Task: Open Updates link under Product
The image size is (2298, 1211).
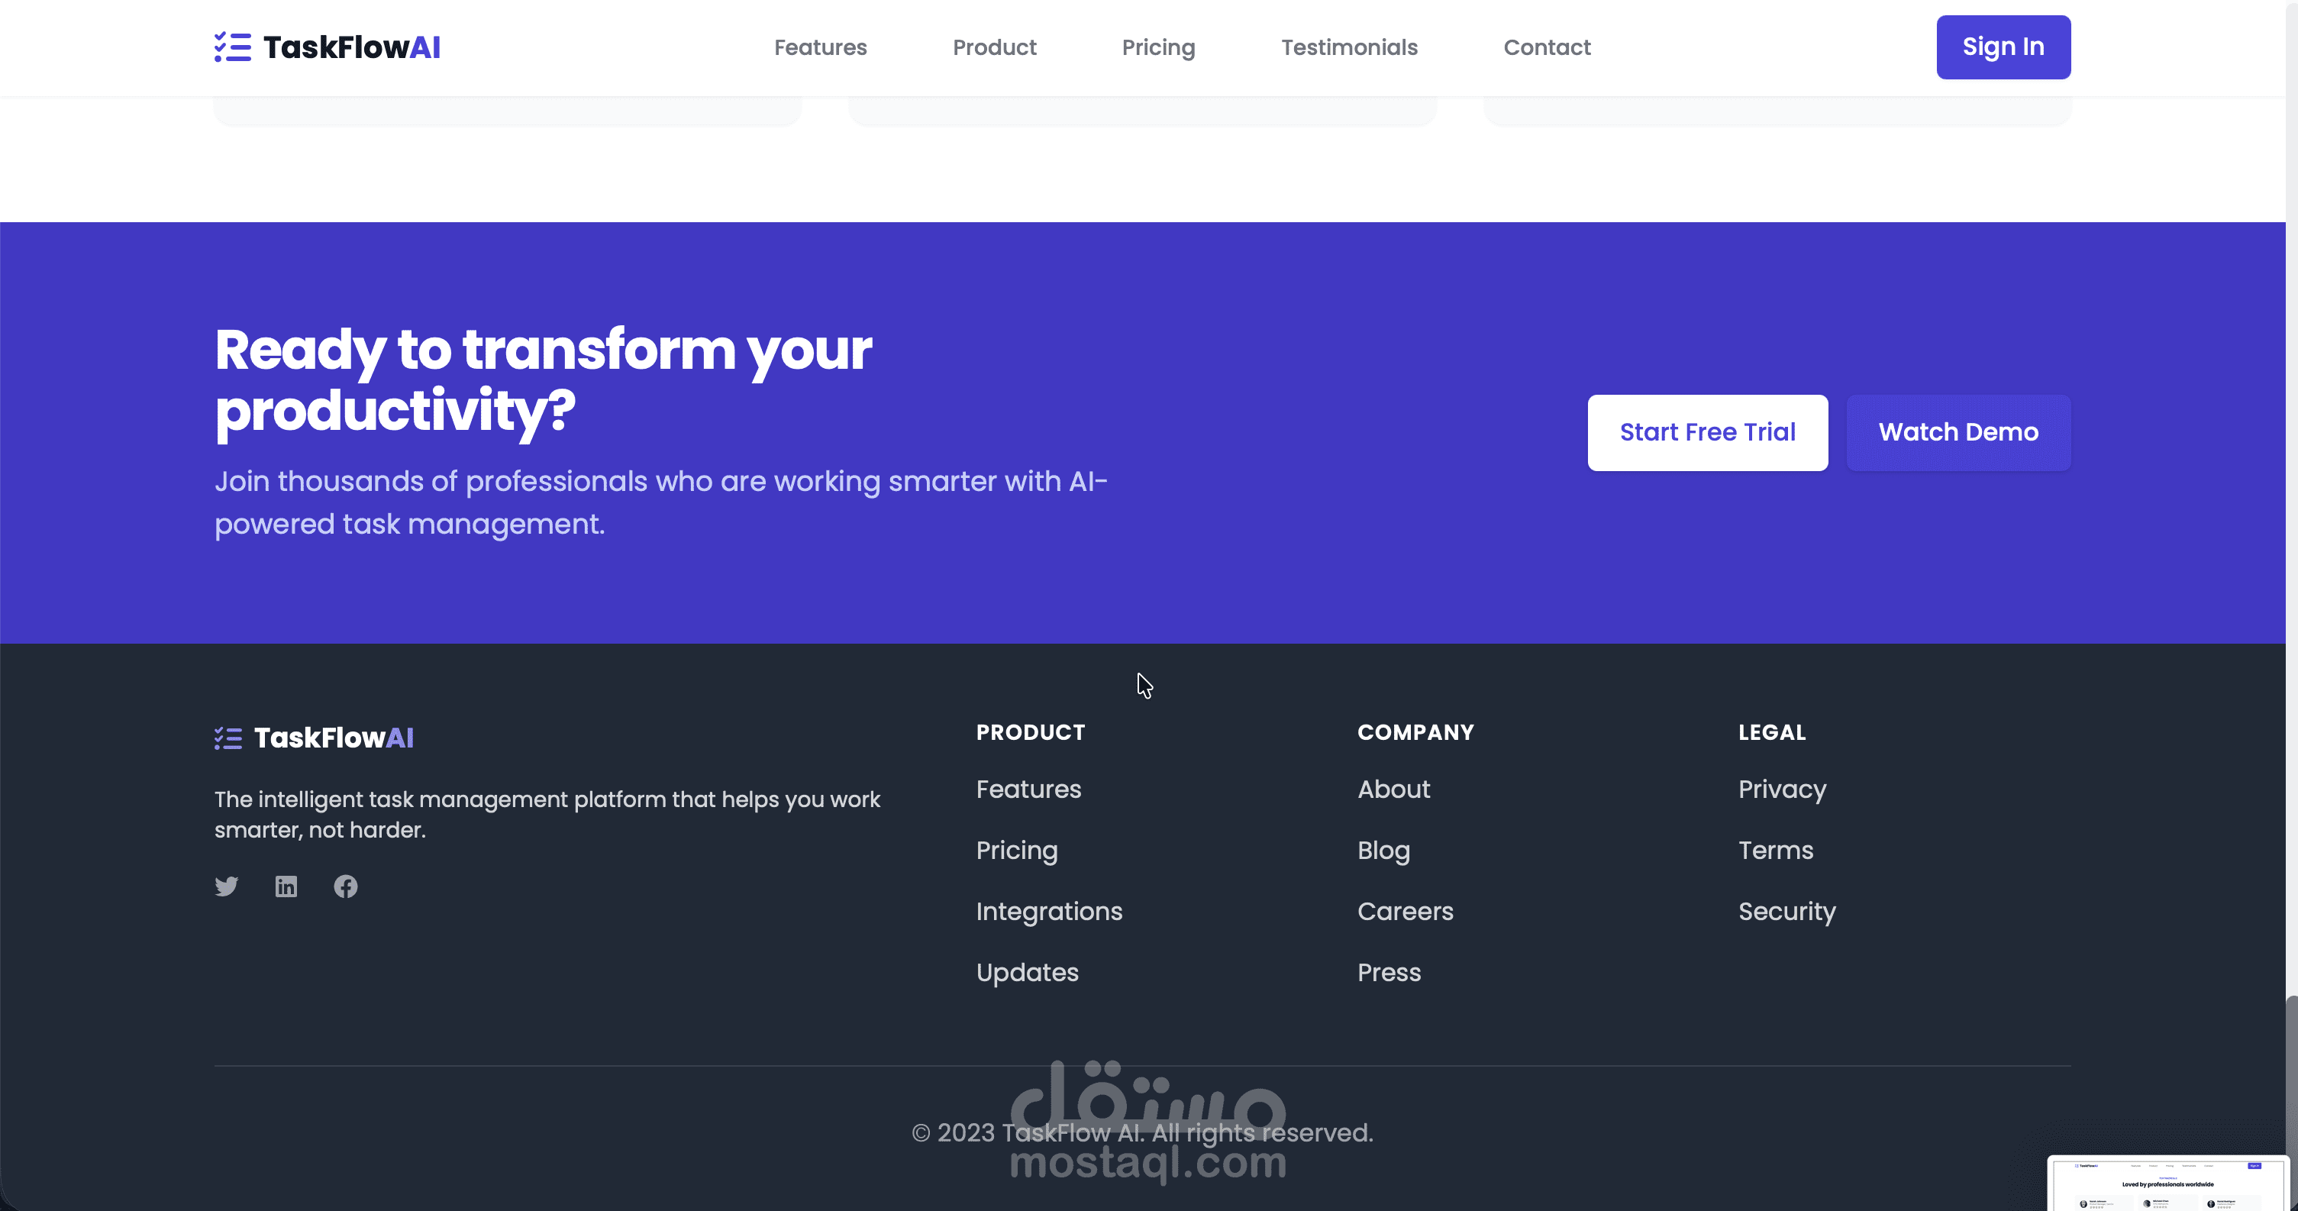Action: (1027, 972)
